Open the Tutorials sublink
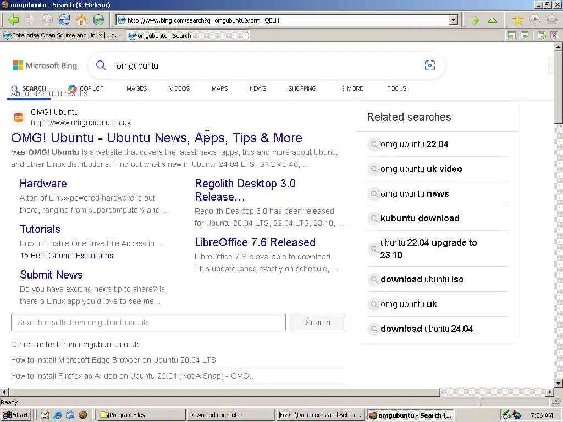563x422 pixels. (40, 229)
